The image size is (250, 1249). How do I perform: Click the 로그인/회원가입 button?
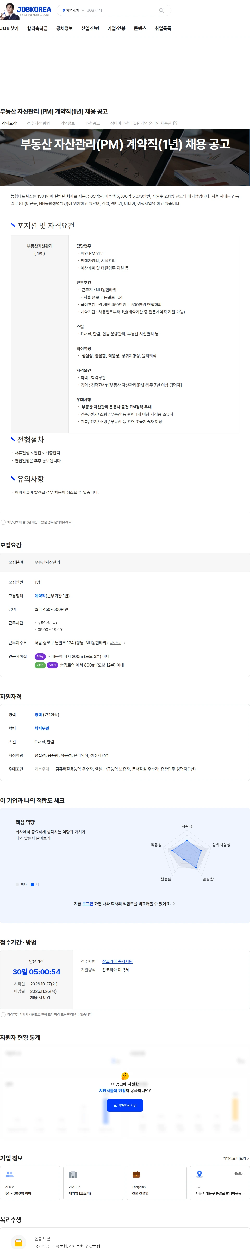pos(125,1105)
